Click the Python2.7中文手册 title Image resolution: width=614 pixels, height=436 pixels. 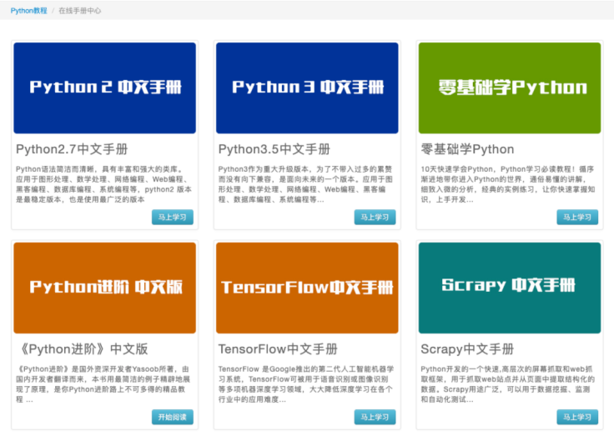coord(72,149)
